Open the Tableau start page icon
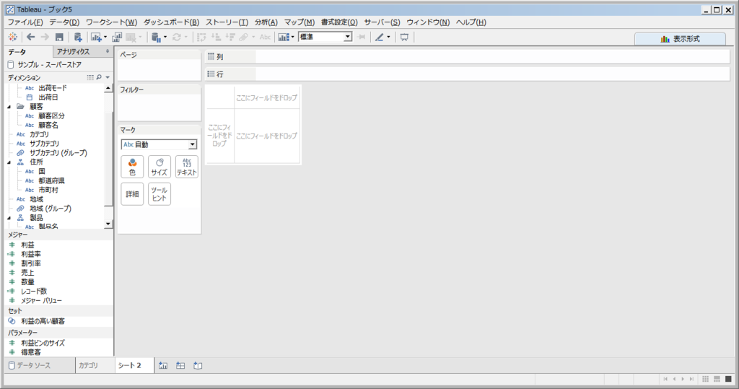 13,37
